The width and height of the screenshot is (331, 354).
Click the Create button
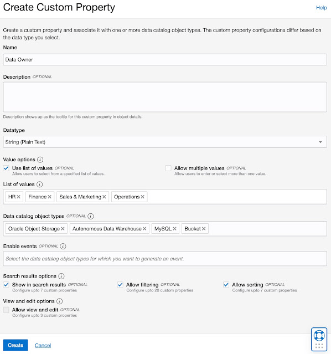point(15,345)
